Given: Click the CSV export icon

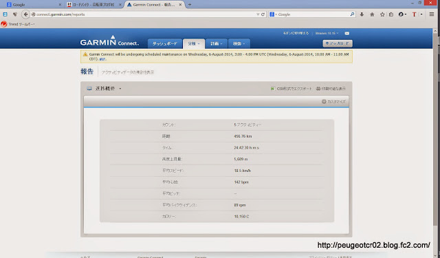Looking at the screenshot, I should point(272,89).
